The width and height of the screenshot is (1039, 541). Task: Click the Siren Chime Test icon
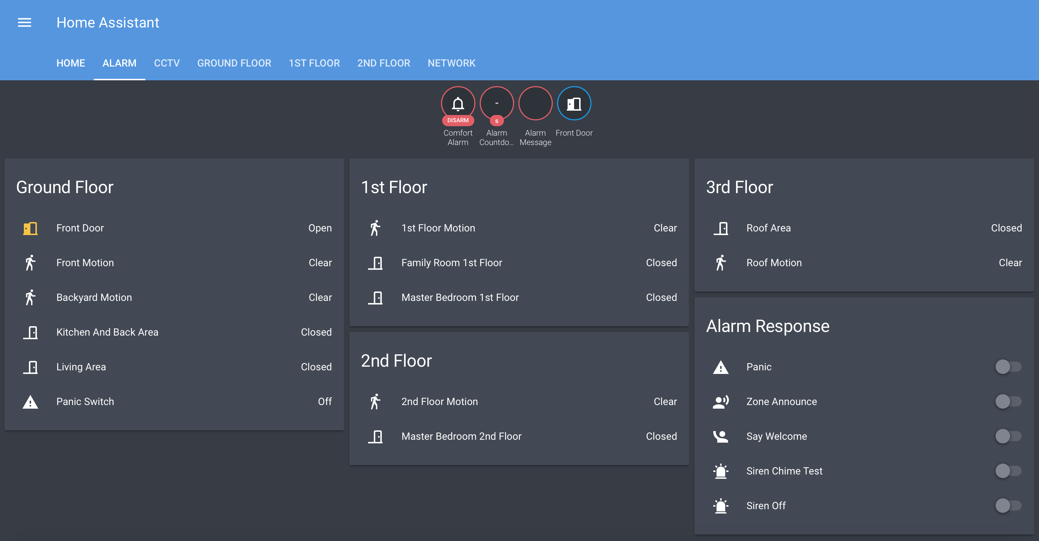click(721, 471)
